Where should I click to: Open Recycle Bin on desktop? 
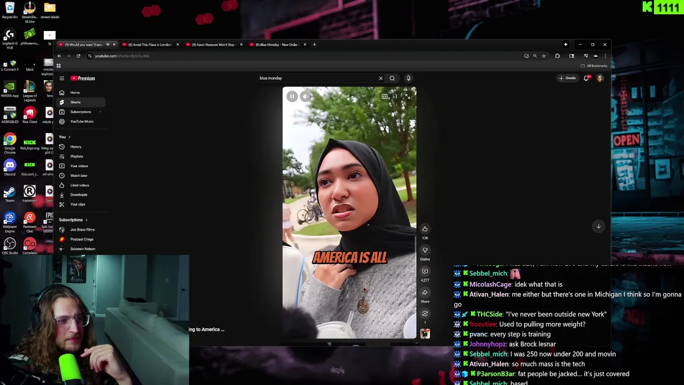click(10, 10)
